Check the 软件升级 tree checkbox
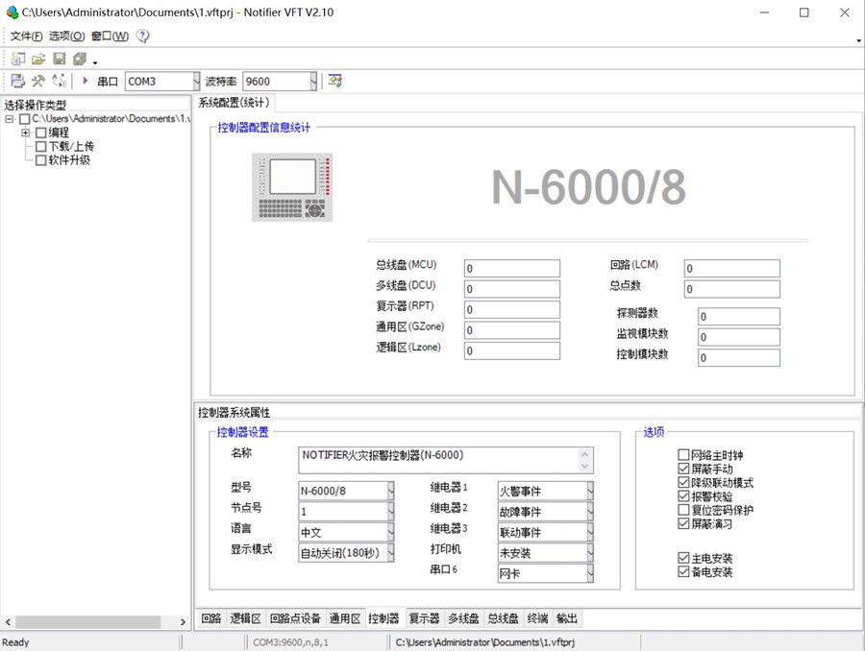This screenshot has height=651, width=865. pyautogui.click(x=40, y=160)
